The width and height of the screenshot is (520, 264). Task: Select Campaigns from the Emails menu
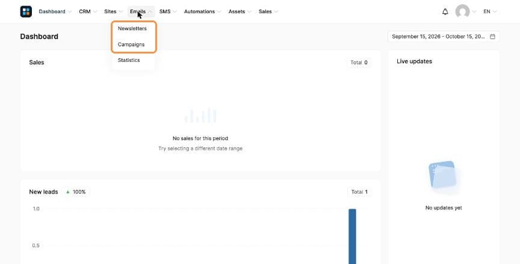pyautogui.click(x=131, y=45)
